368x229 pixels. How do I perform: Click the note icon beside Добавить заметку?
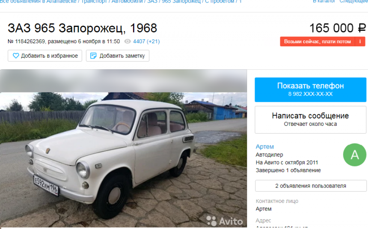tap(93, 56)
